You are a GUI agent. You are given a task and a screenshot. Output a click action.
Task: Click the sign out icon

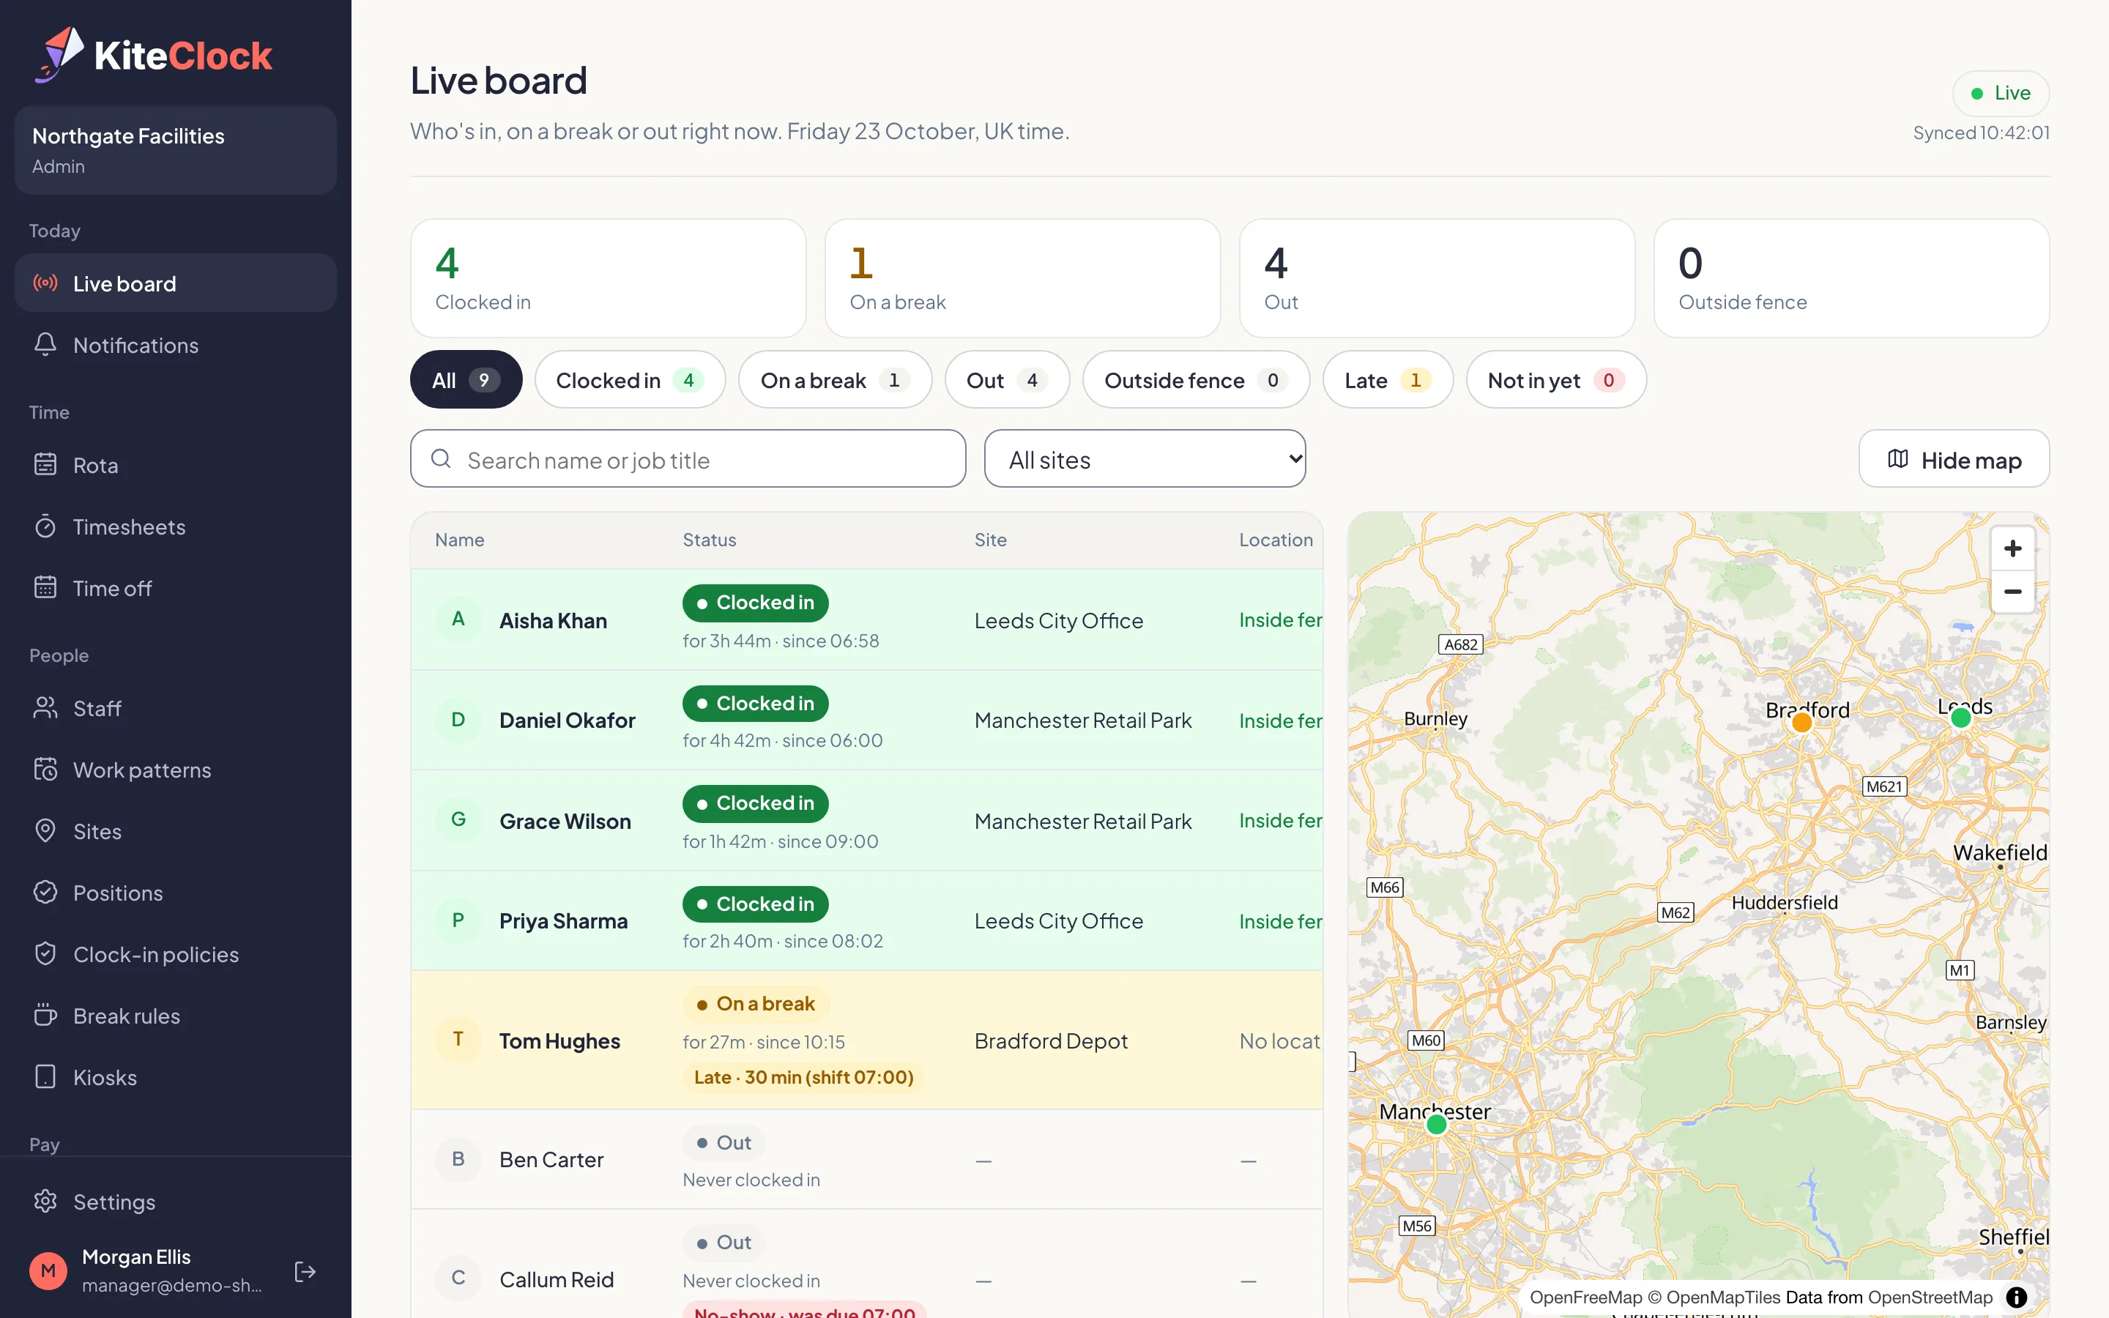pyautogui.click(x=305, y=1271)
